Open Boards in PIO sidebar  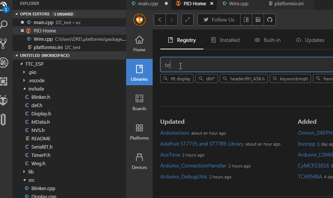click(139, 103)
